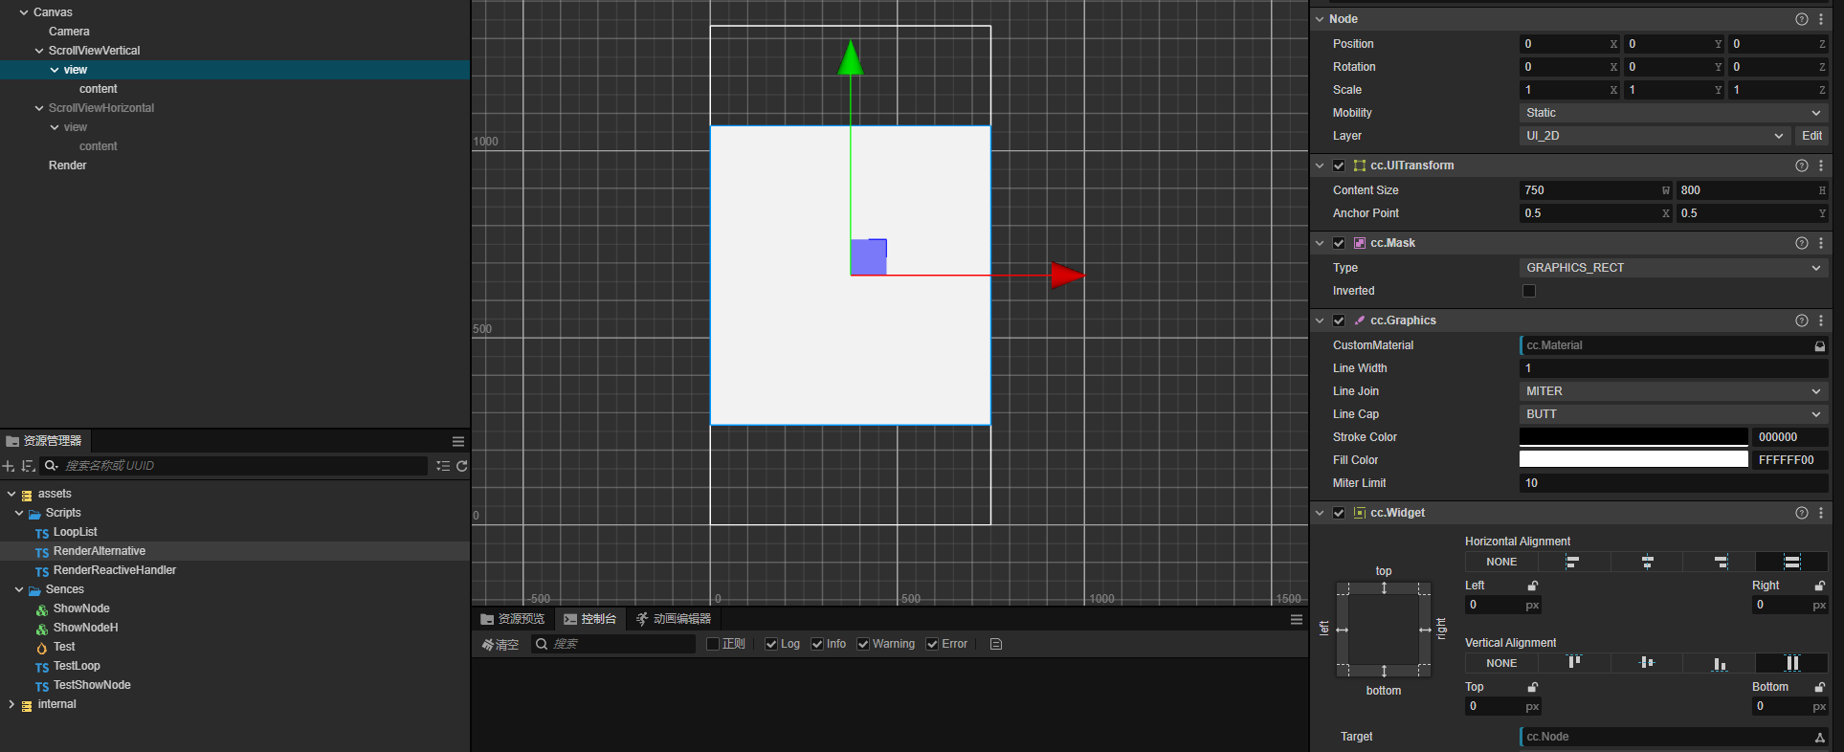Select vertical top alignment icon
The width and height of the screenshot is (1844, 752).
(1573, 663)
